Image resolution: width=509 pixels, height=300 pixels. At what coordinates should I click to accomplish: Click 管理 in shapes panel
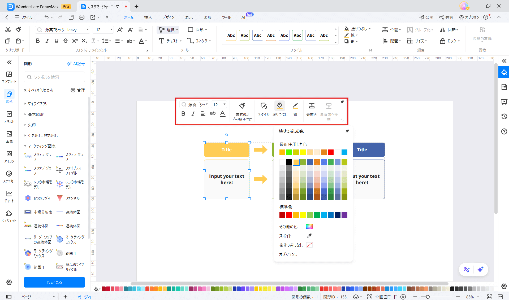pos(78,90)
